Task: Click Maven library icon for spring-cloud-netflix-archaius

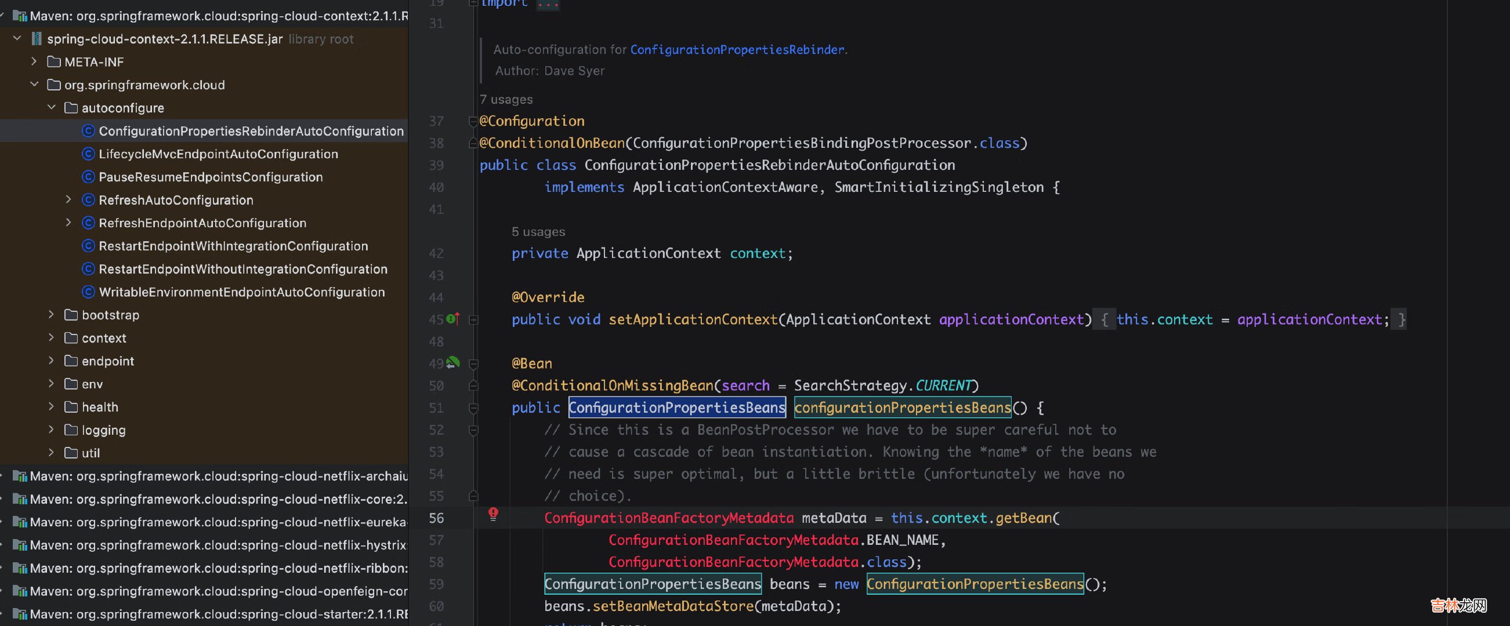Action: point(20,475)
